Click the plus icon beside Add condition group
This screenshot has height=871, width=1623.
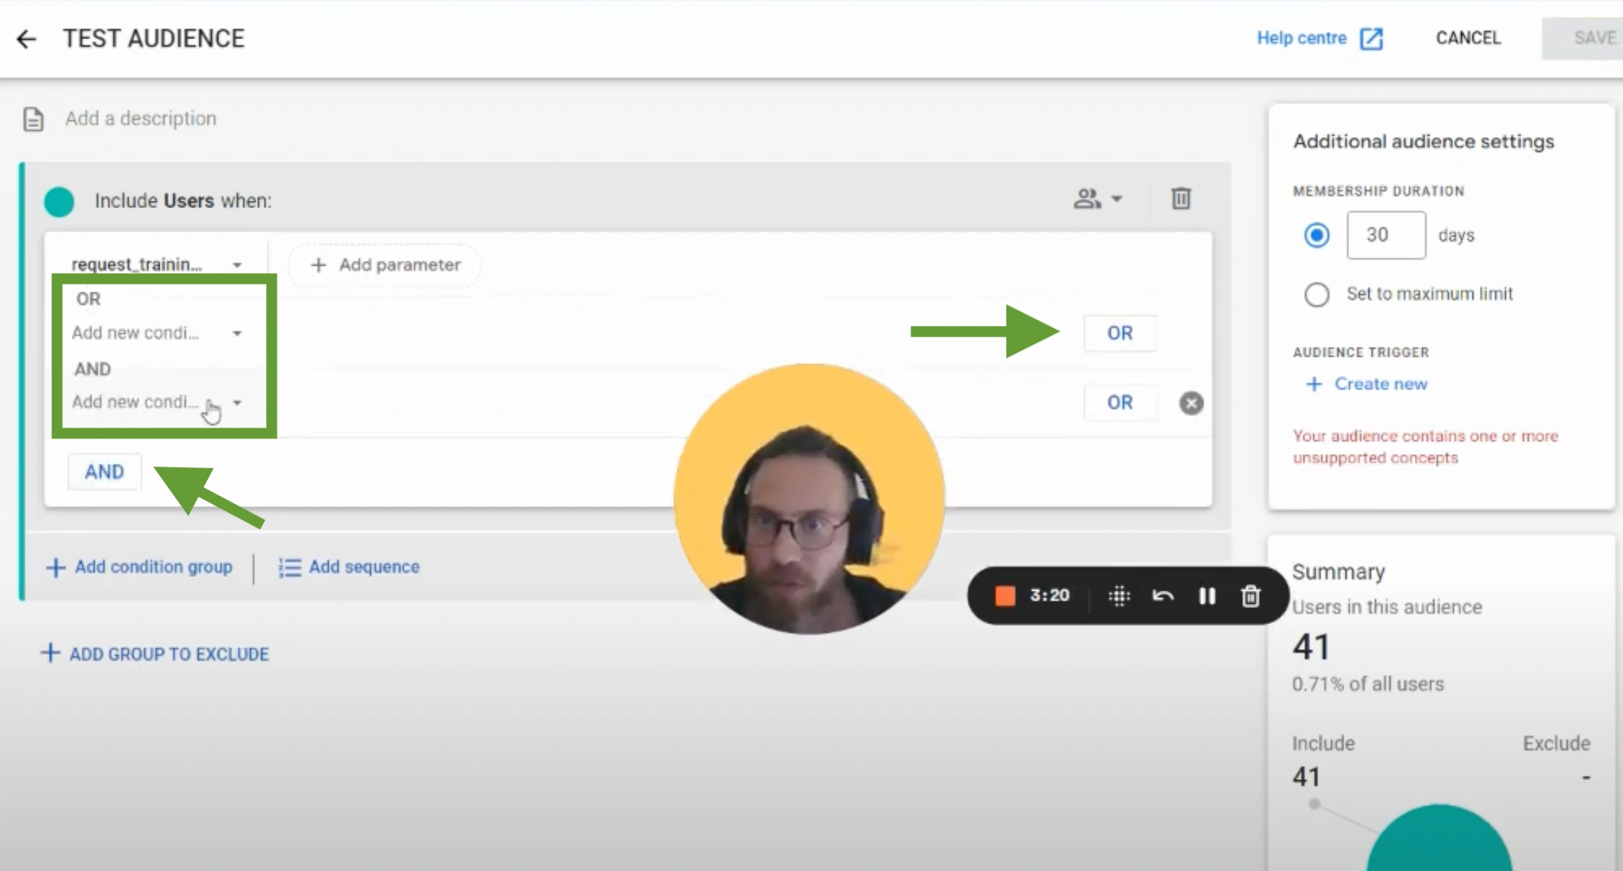56,568
